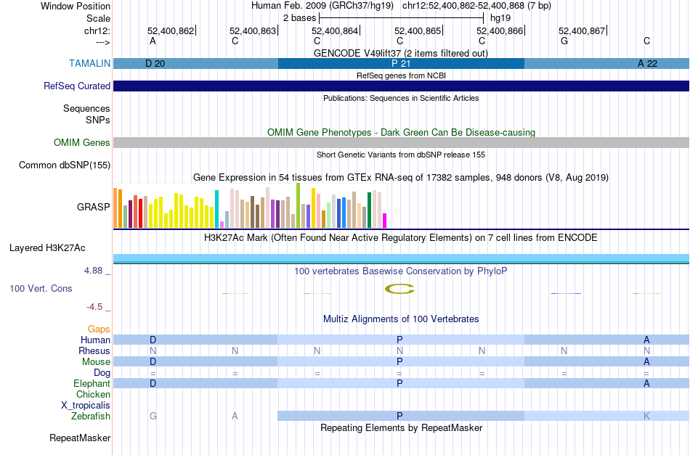Click the 4.88 PhyloP upper scale value
Viewport: 690px width, 455px height.
pos(93,271)
